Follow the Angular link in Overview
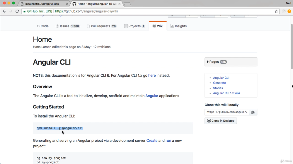This screenshot has width=293, height=164. click(152, 96)
